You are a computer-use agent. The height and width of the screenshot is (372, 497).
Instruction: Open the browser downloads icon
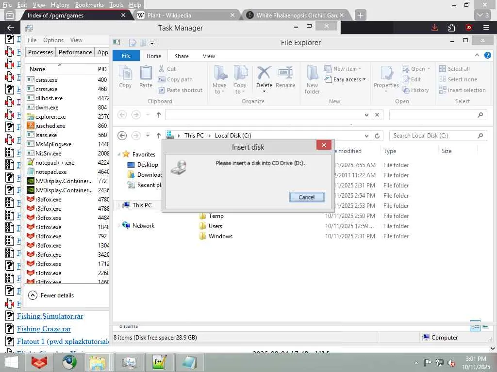click(434, 28)
